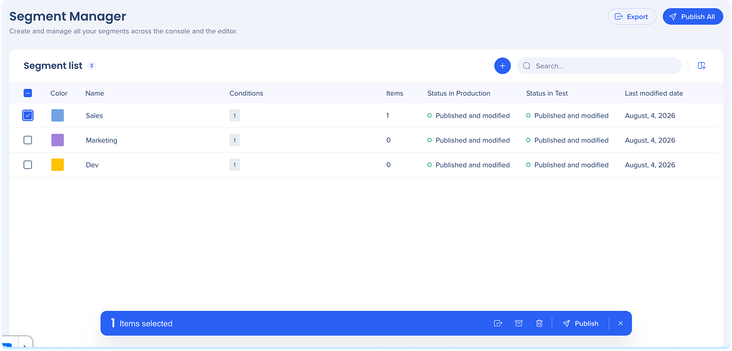Click the Sales test status
Viewport: 732px width, 351px height.
[567, 116]
